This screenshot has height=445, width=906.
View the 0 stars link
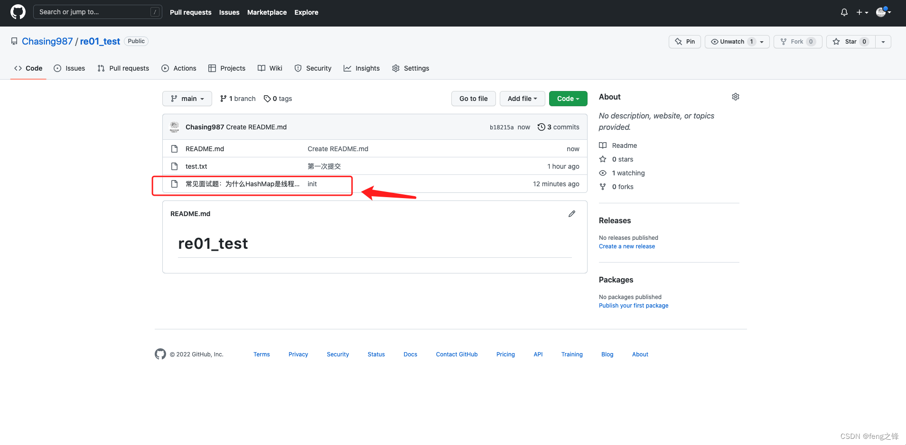tap(616, 159)
